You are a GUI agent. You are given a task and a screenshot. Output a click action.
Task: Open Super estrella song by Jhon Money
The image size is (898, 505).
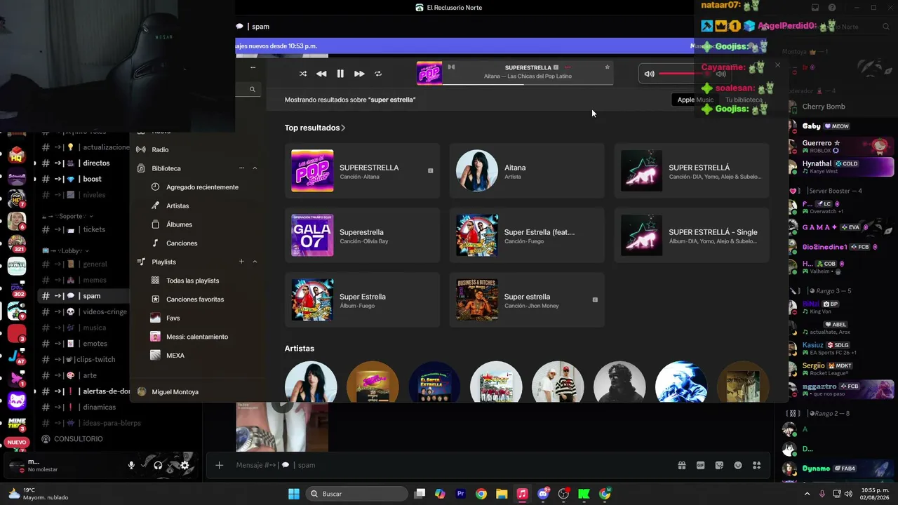click(x=527, y=299)
